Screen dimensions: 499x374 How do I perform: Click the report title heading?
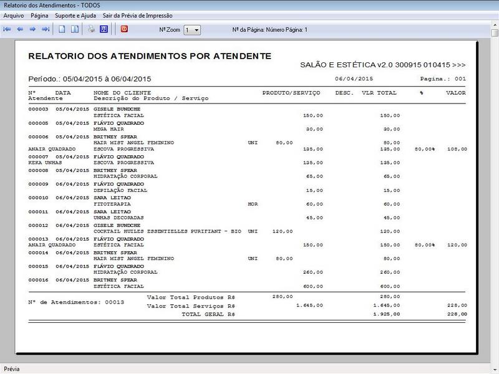click(x=150, y=56)
